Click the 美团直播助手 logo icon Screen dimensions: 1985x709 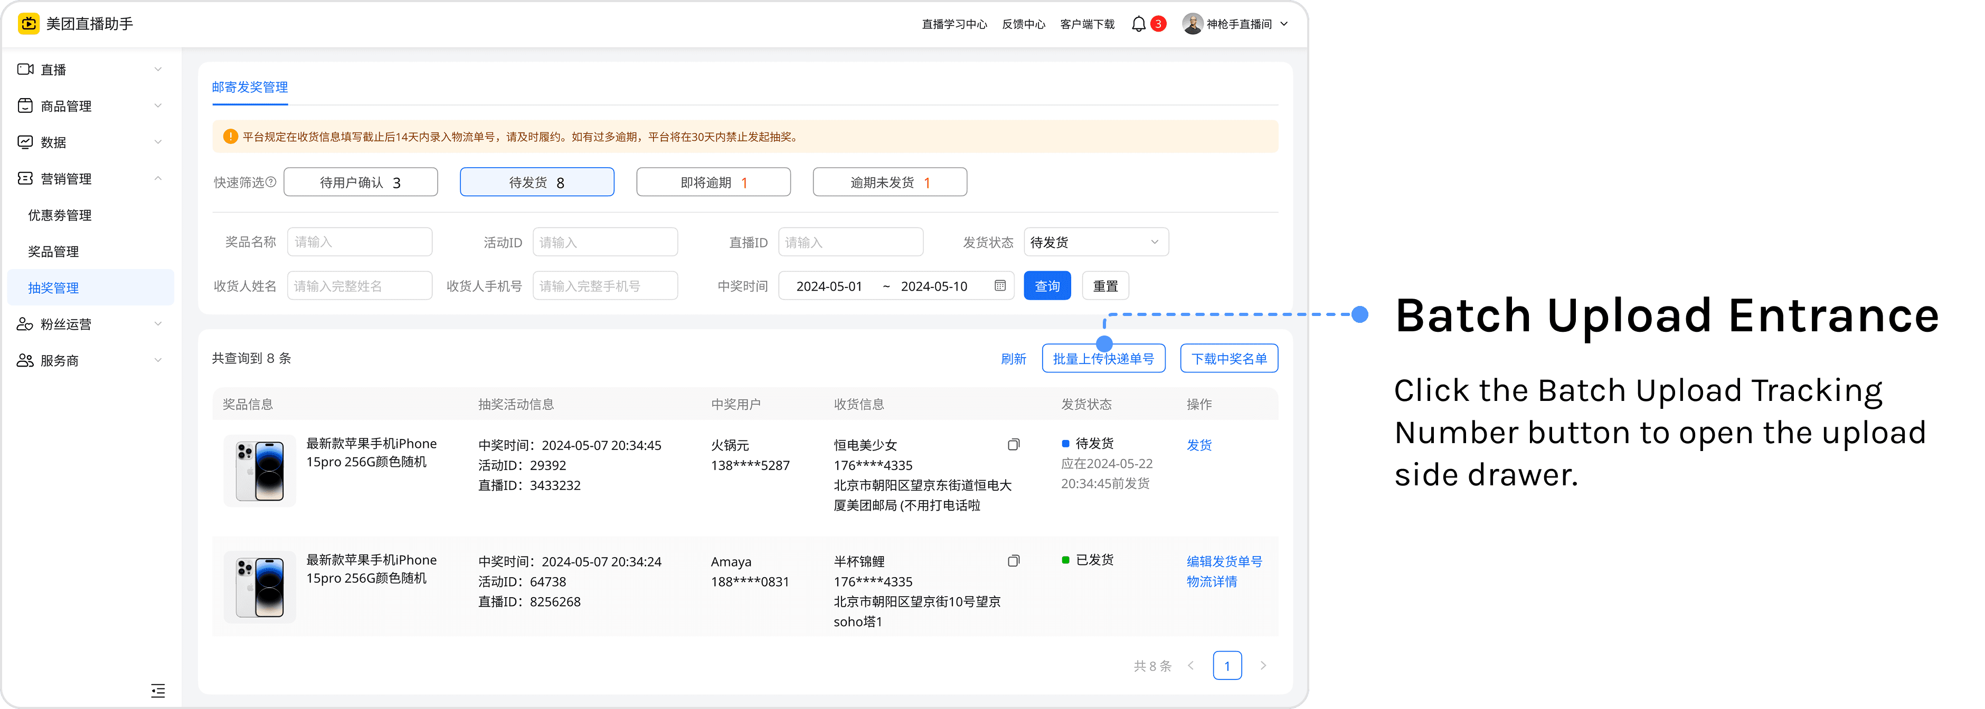pyautogui.click(x=29, y=24)
